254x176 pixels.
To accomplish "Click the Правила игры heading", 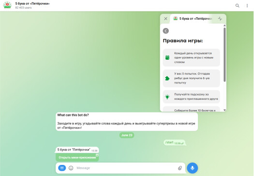I will pyautogui.click(x=183, y=41).
